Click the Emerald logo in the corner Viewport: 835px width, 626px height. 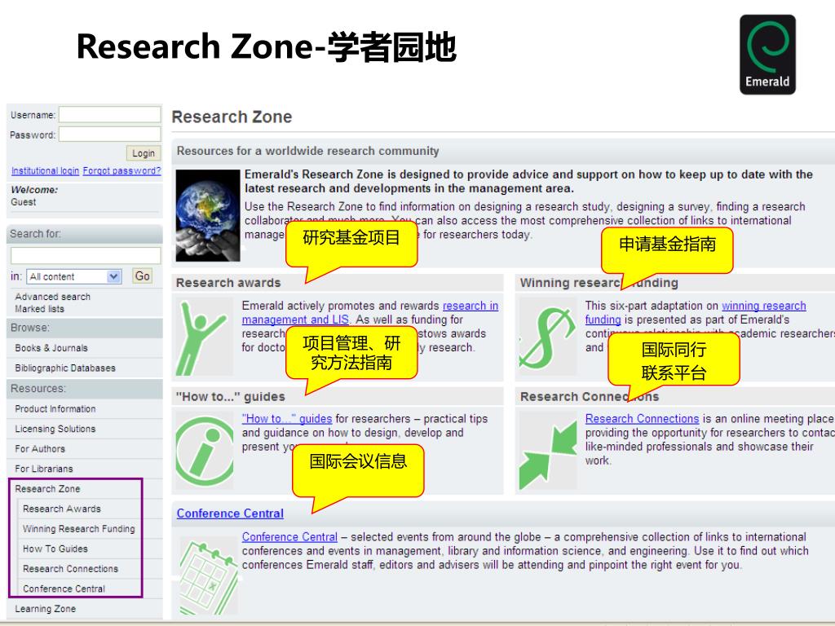[767, 55]
